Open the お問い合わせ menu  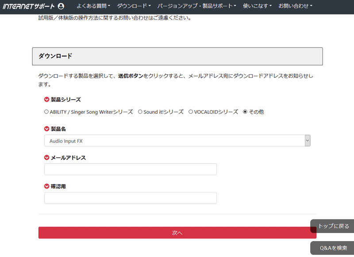tap(295, 6)
